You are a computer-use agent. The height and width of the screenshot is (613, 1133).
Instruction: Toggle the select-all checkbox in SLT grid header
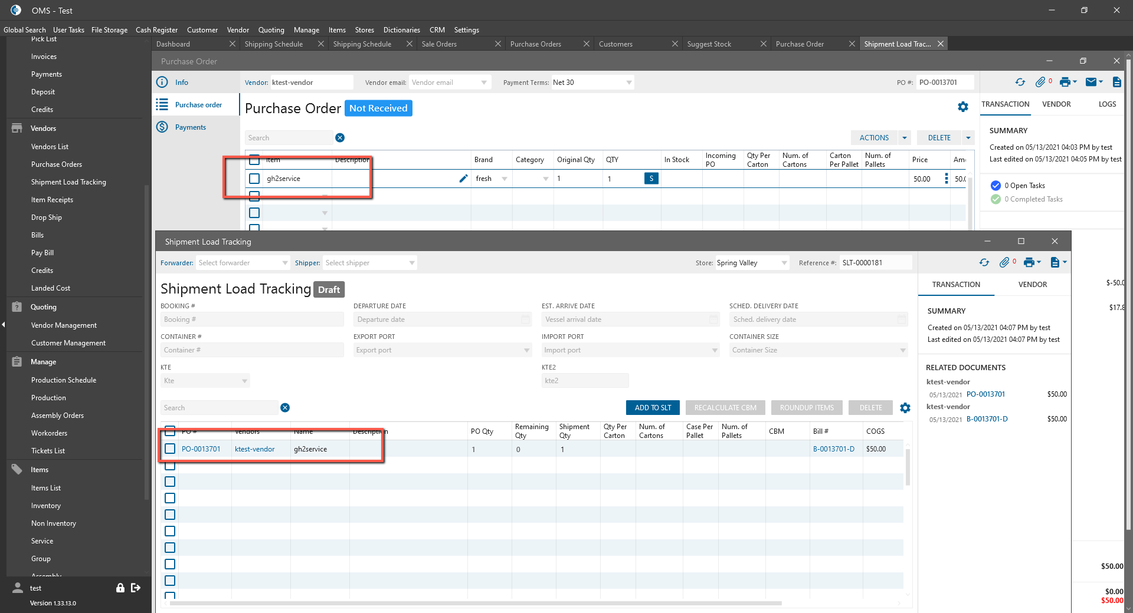(170, 430)
